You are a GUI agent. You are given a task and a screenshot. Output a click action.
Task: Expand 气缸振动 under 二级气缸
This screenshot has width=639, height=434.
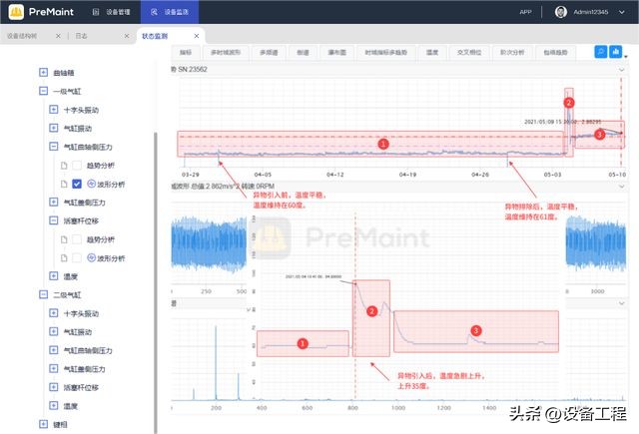pyautogui.click(x=53, y=331)
